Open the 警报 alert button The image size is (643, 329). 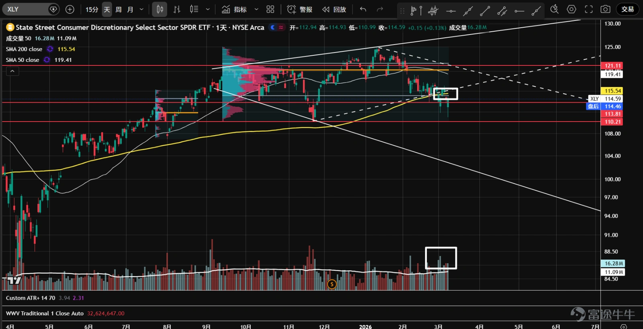[x=300, y=9]
